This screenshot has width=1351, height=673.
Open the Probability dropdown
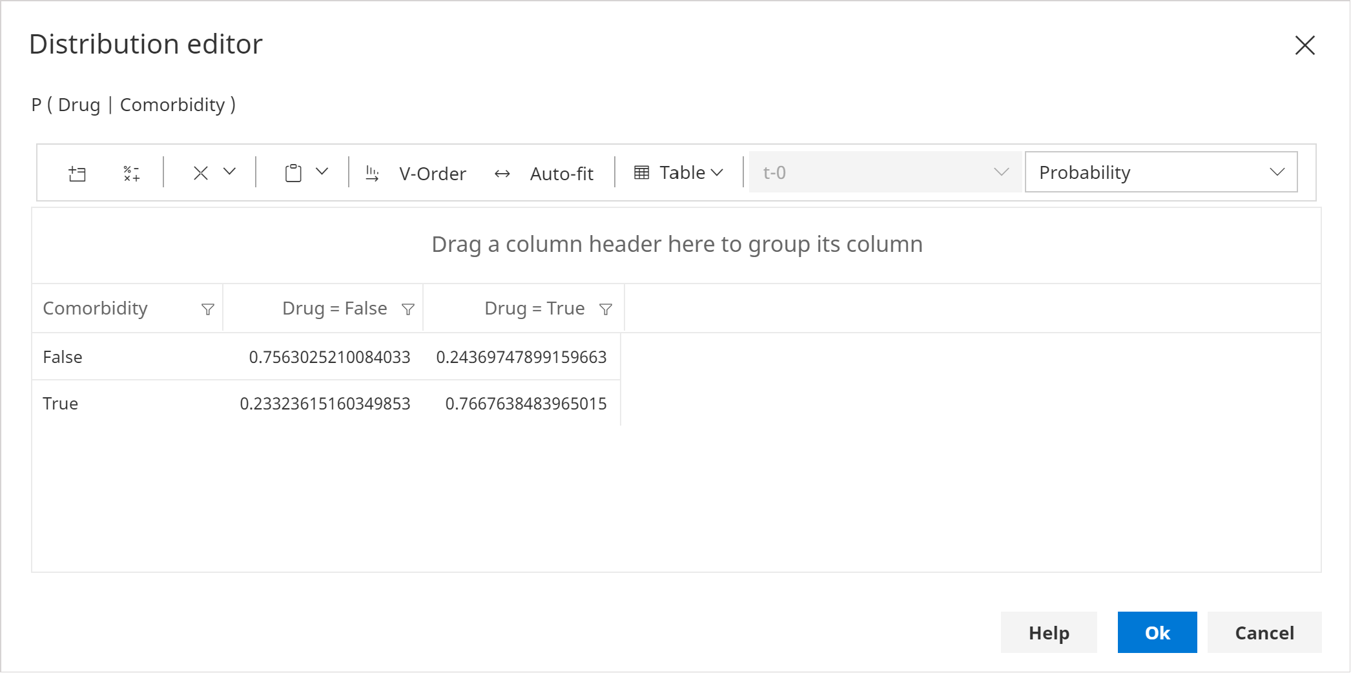1160,172
